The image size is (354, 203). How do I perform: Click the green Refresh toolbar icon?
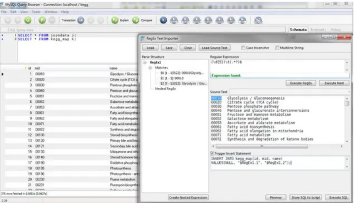click(x=28, y=20)
